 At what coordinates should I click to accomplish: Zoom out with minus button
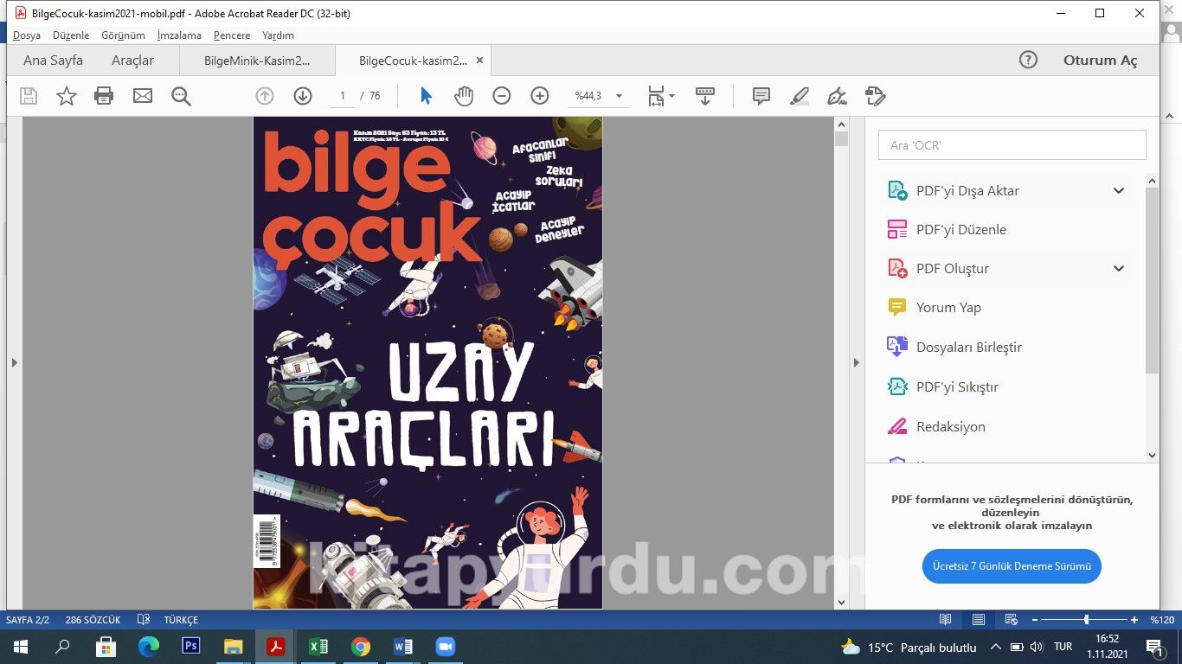tap(502, 96)
